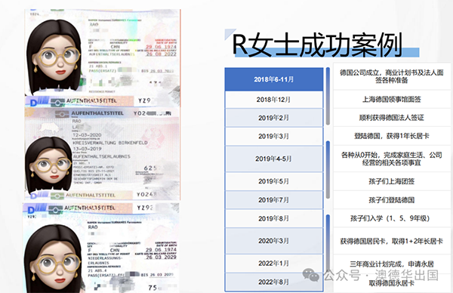Viewport: 453px width, 293px height.
Task: Open the bottom card showing "NIEDERLASSUNGS-ERLAUBNIS"
Action: tap(101, 248)
